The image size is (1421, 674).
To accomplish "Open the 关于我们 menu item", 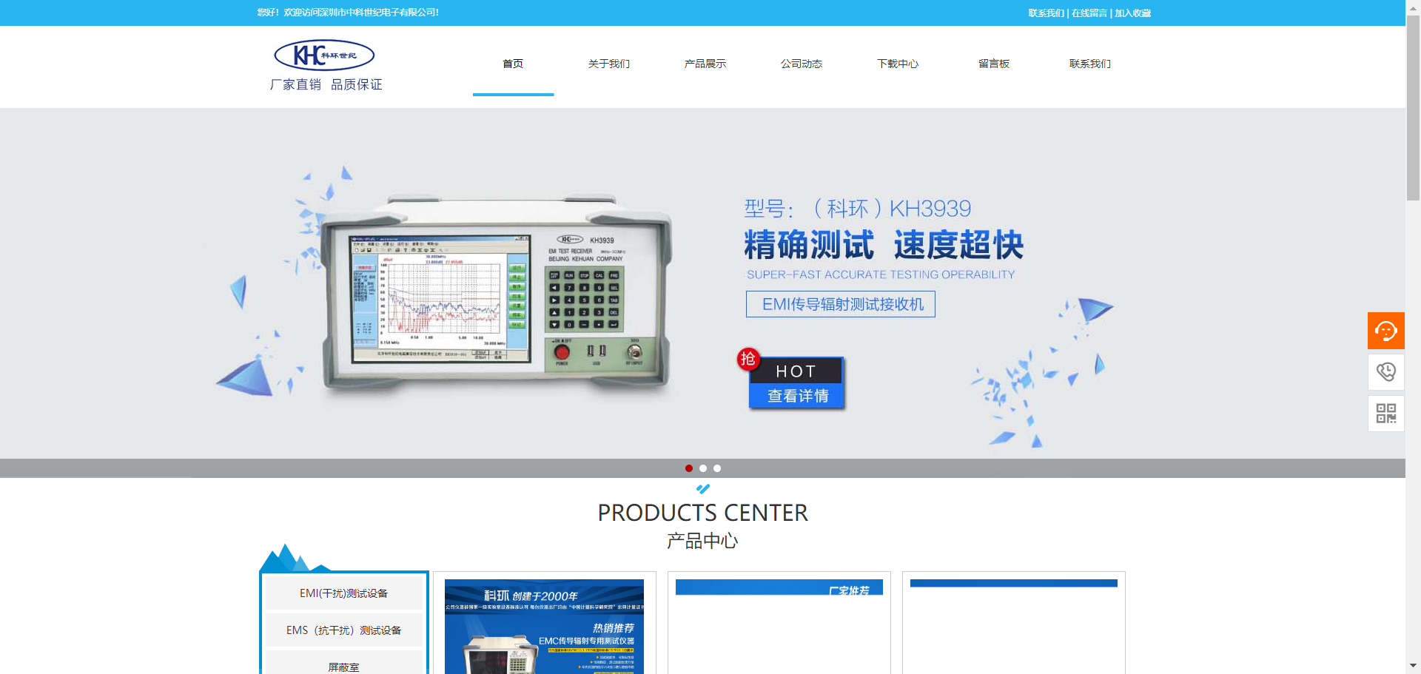I will pyautogui.click(x=608, y=64).
